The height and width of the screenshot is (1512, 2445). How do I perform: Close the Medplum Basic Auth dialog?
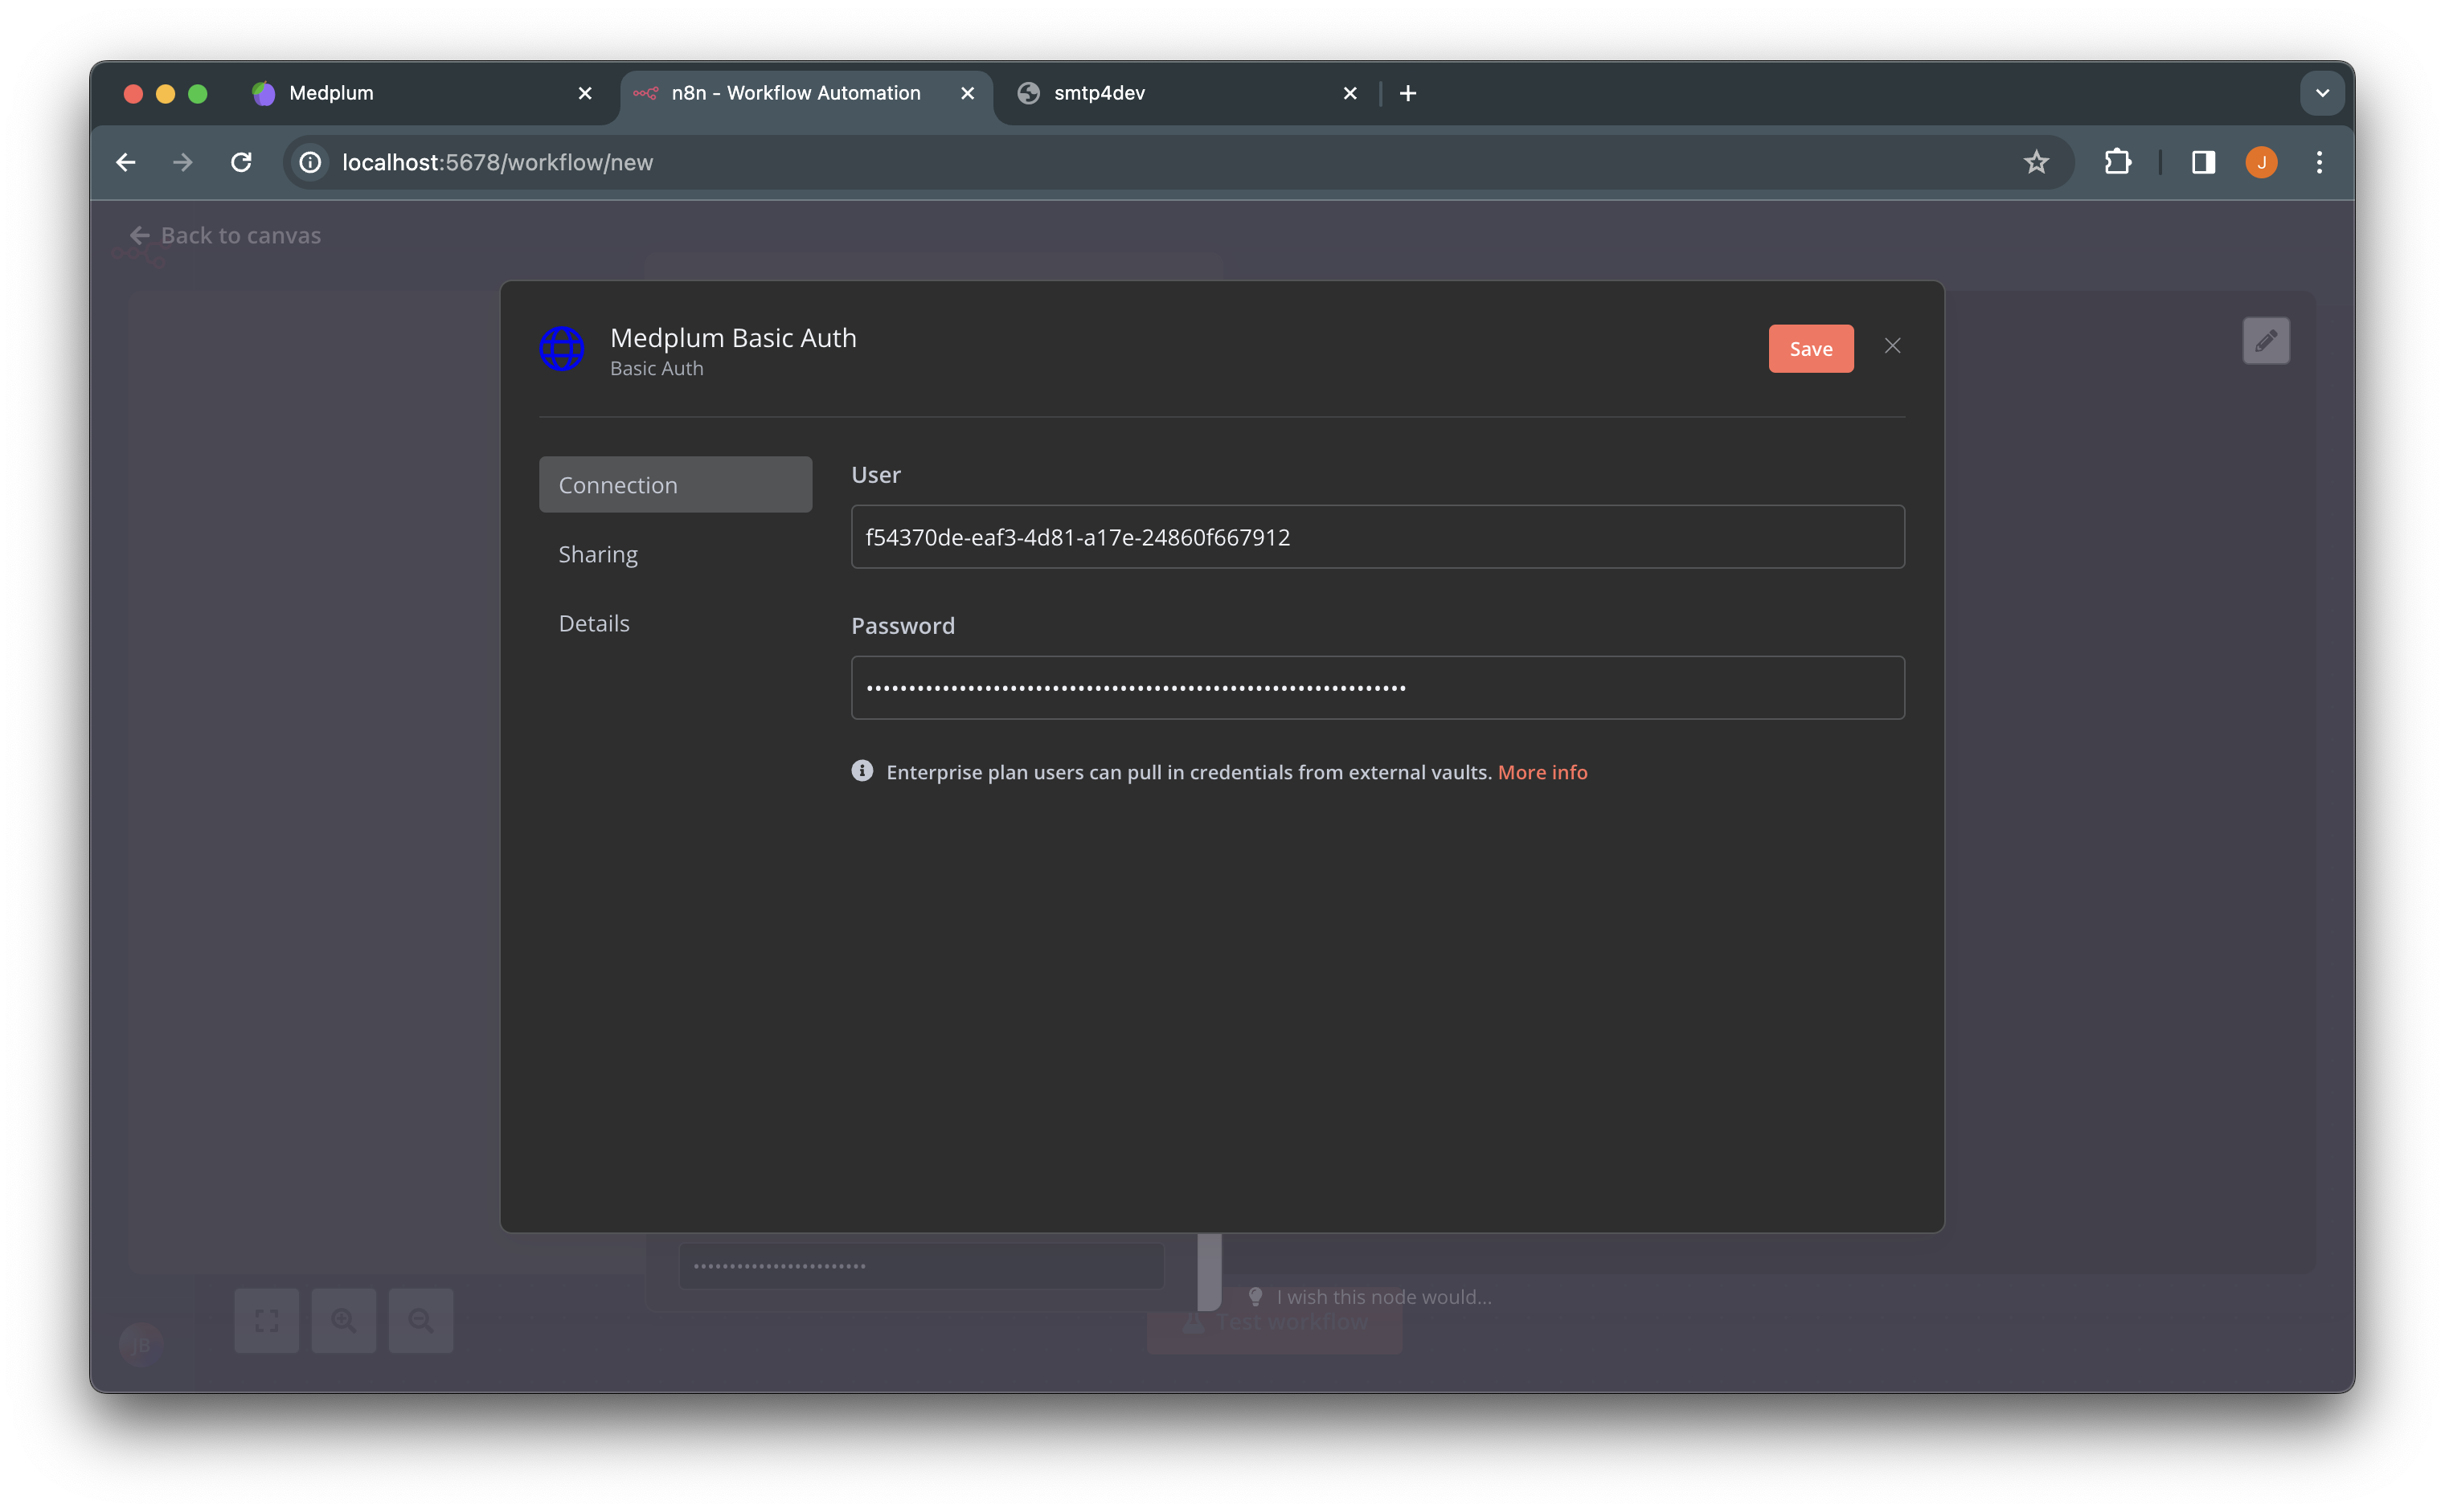(x=1893, y=346)
